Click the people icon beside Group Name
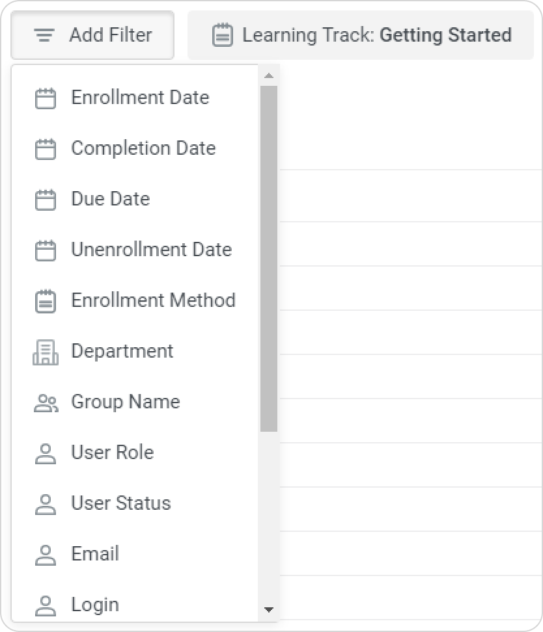The height and width of the screenshot is (632, 543). (45, 403)
